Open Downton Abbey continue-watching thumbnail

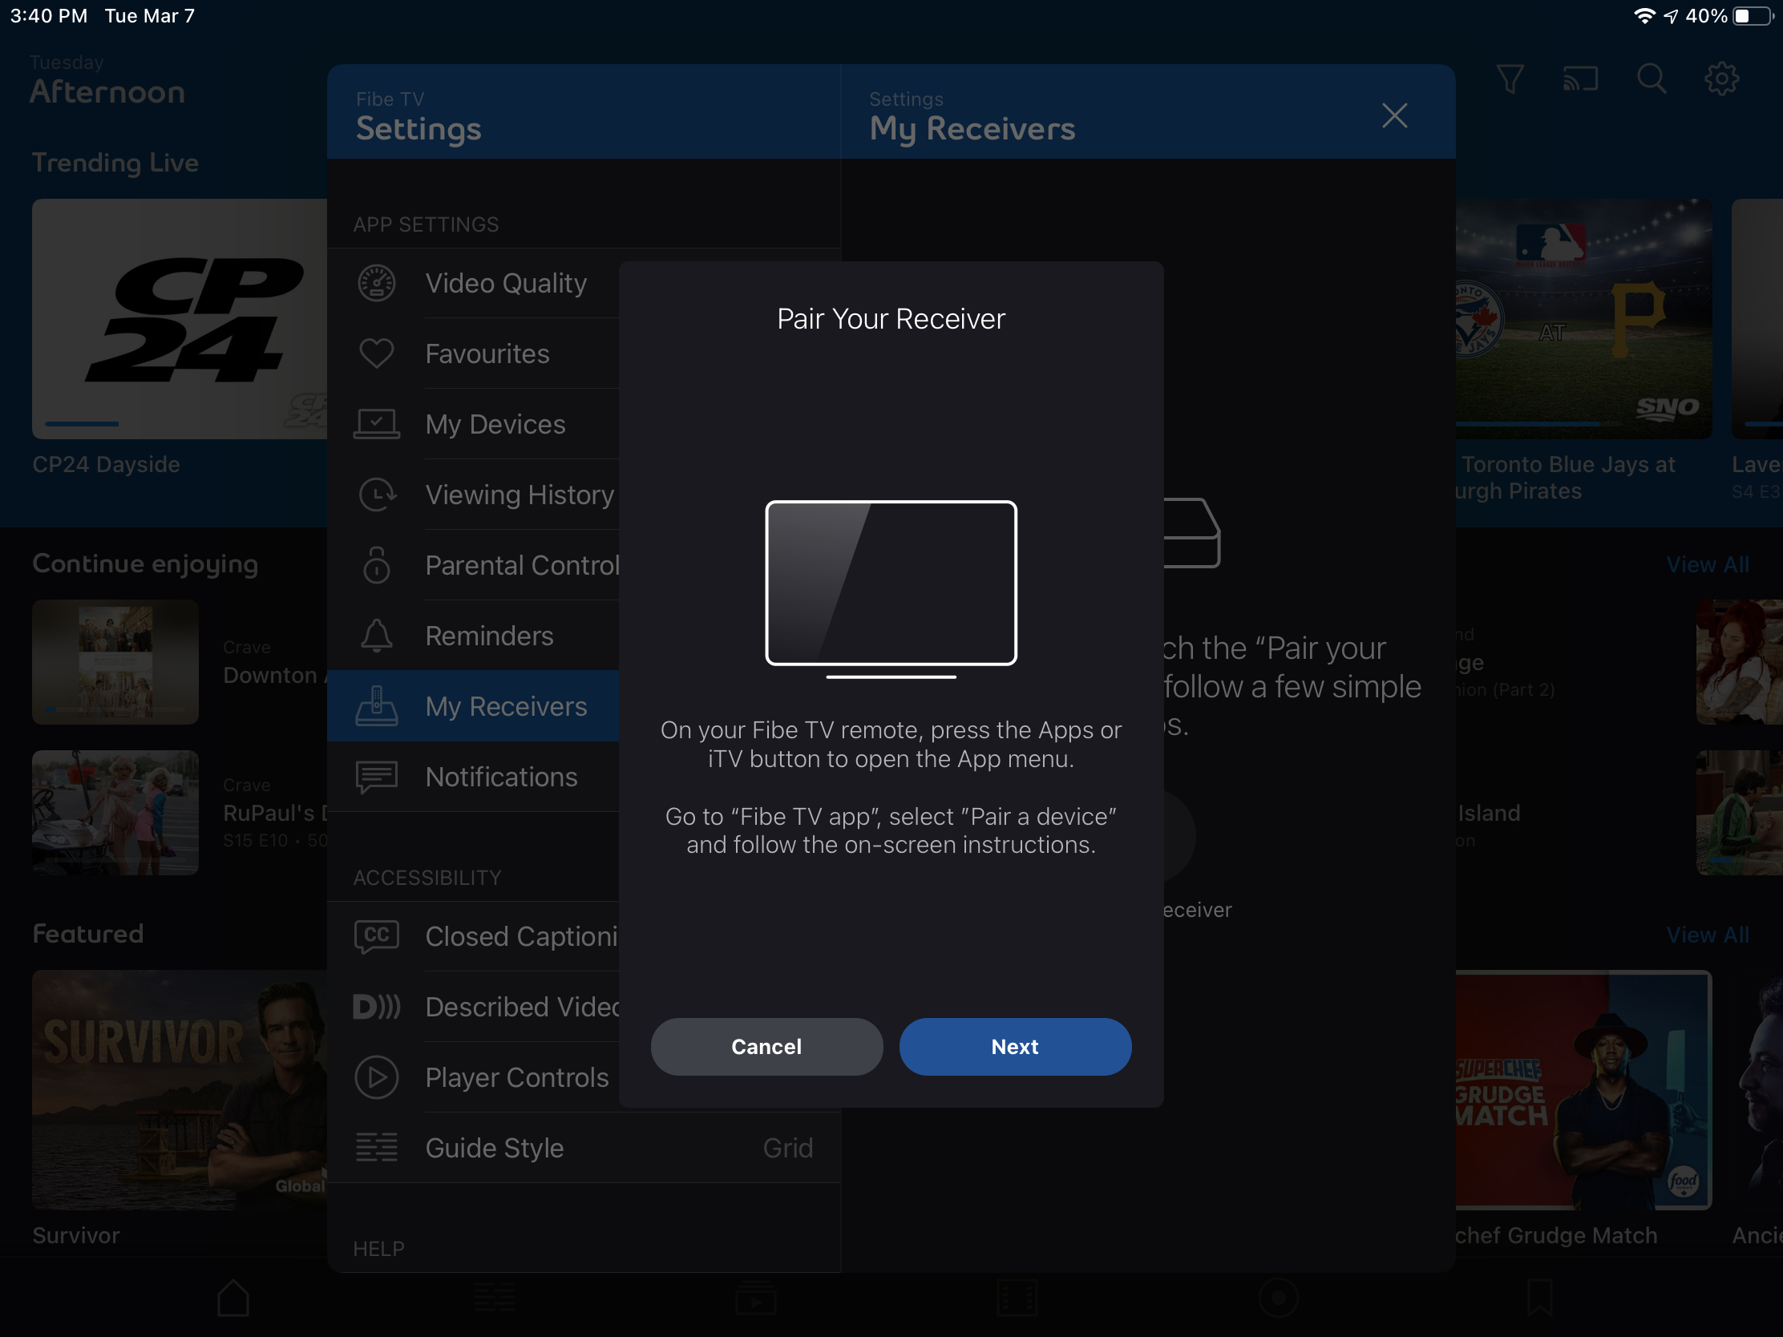click(x=115, y=661)
